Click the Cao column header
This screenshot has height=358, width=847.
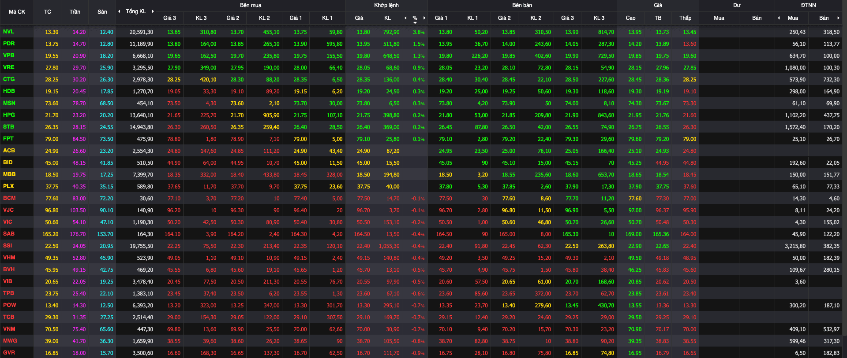click(630, 18)
